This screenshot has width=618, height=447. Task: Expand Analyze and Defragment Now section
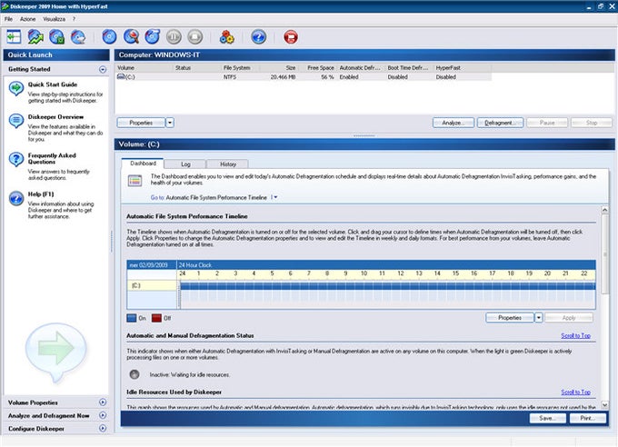[x=101, y=415]
